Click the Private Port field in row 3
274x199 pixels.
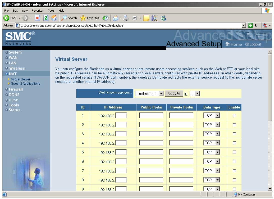click(x=181, y=134)
